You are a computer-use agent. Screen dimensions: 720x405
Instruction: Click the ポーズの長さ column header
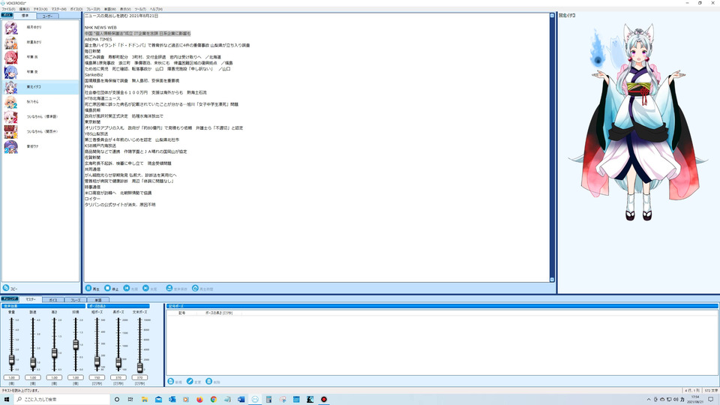218,313
